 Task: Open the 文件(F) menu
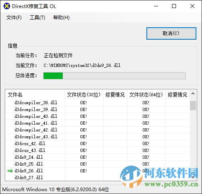(x=14, y=18)
